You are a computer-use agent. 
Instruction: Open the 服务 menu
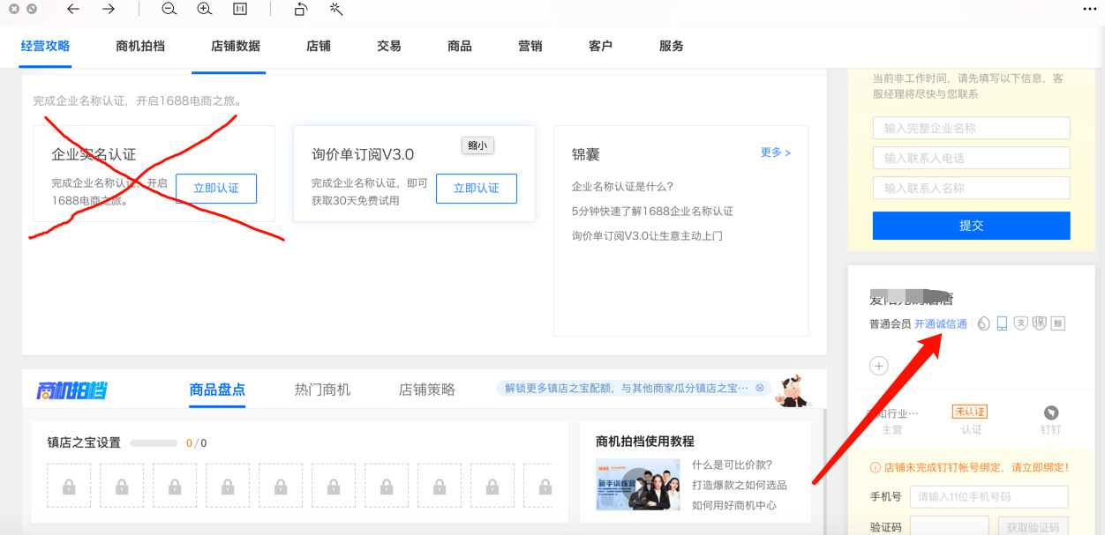click(672, 46)
